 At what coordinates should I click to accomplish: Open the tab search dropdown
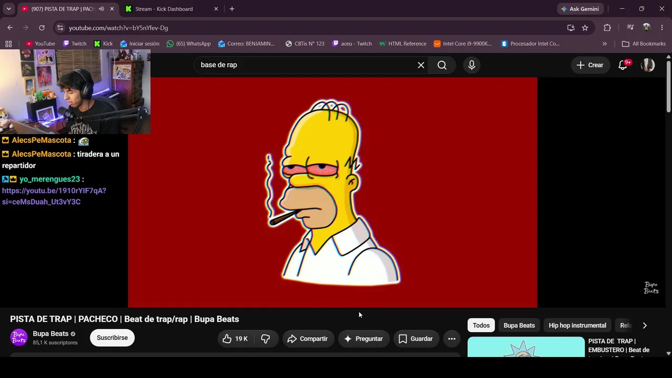(8, 9)
